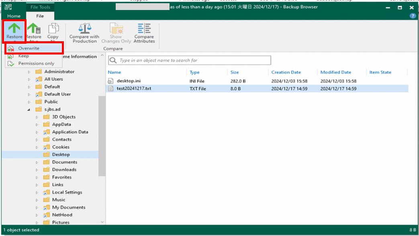Click the help question mark icon
The image size is (419, 236).
(413, 16)
